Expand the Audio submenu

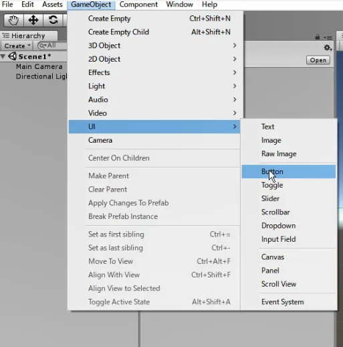[154, 100]
